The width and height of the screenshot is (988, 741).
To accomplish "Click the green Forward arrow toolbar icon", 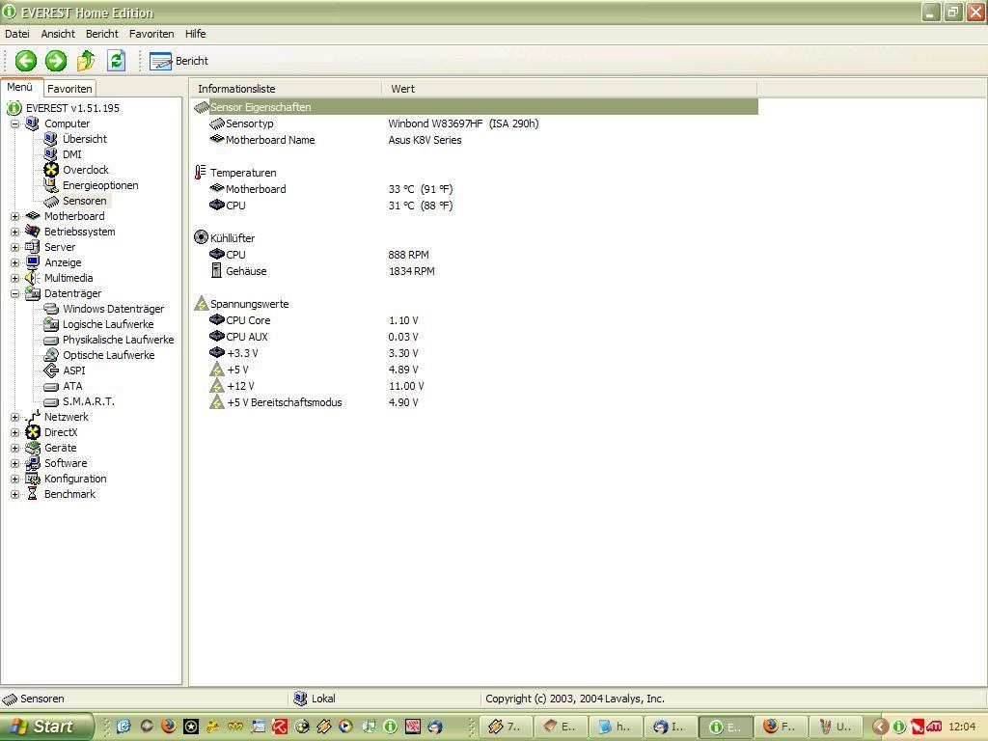I will (x=55, y=61).
